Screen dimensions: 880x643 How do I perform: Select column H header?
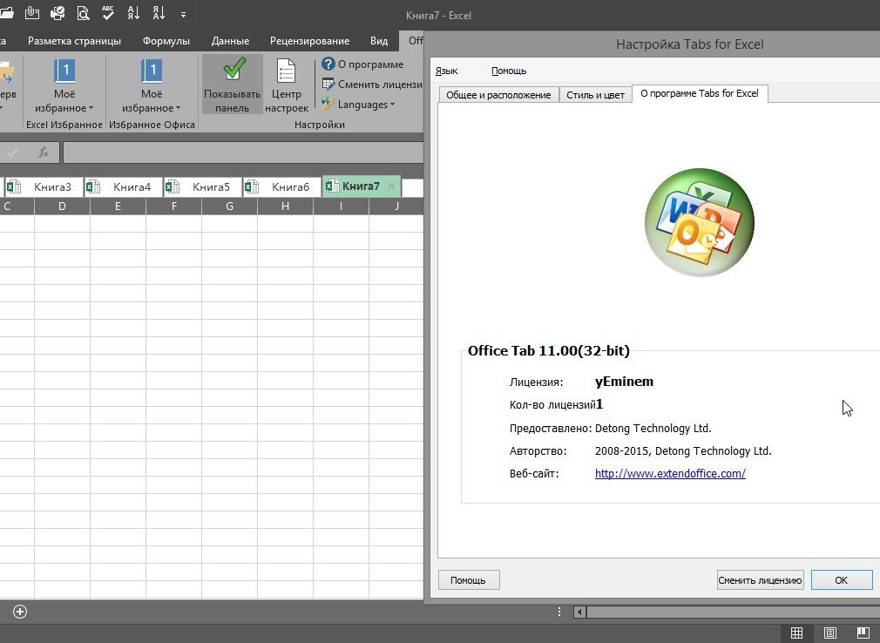pyautogui.click(x=285, y=206)
